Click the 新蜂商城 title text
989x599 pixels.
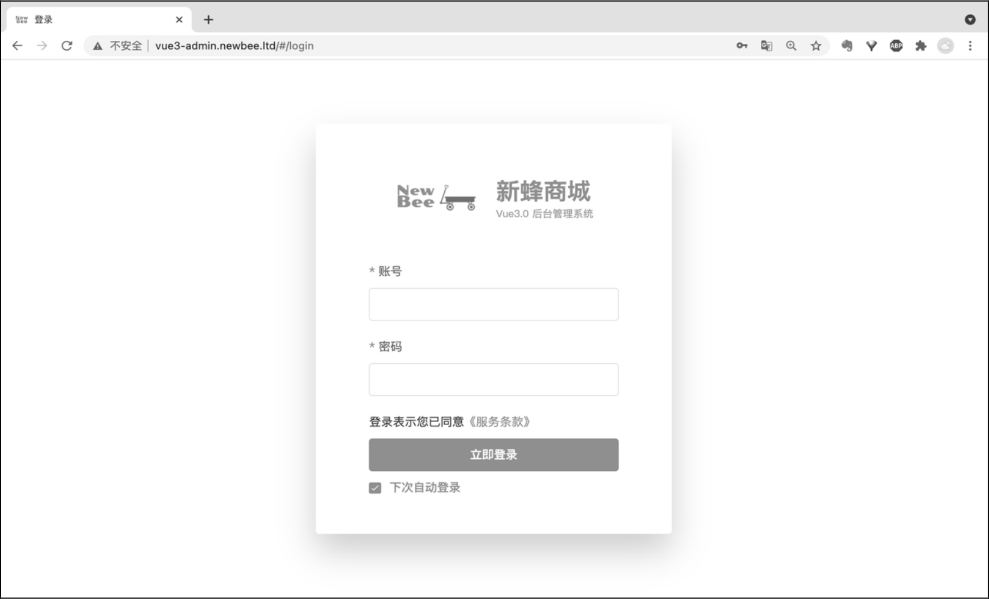[543, 191]
